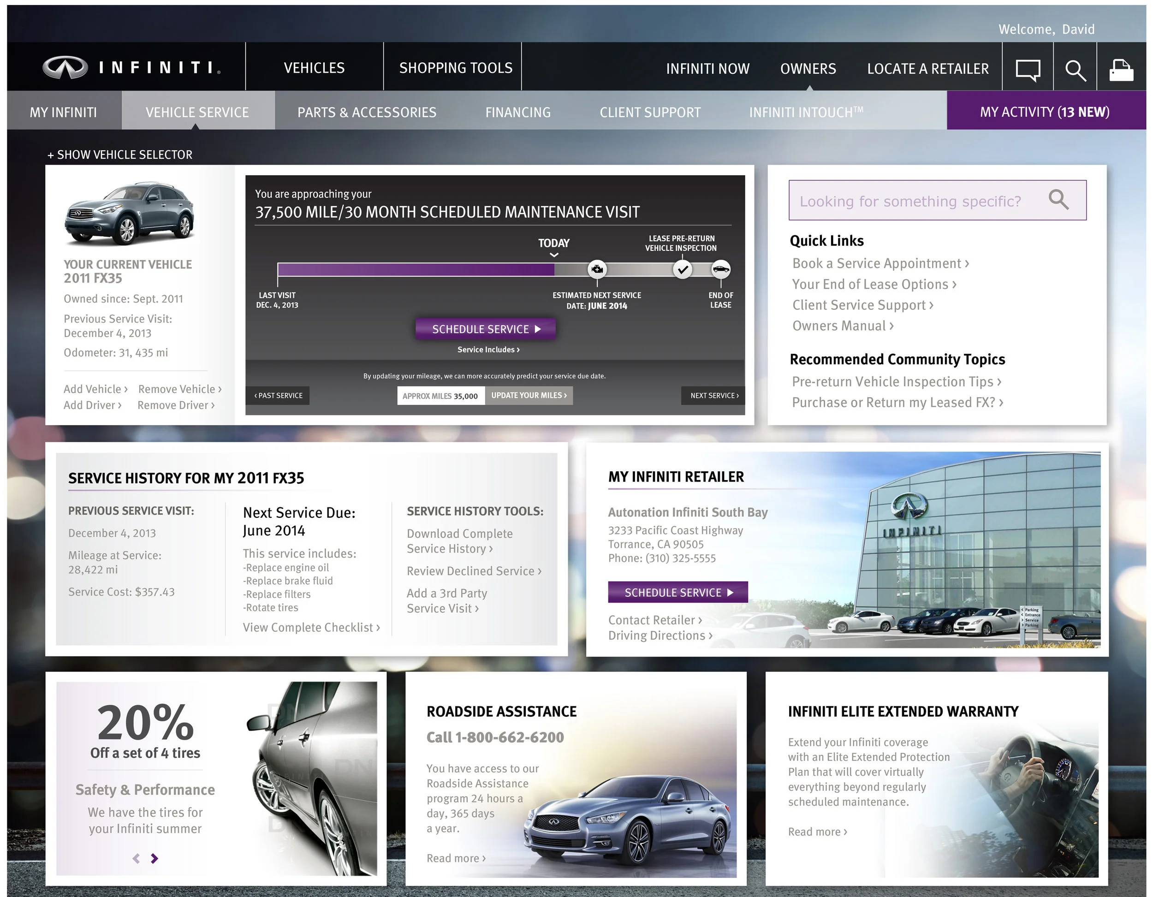Click Schedule Service button under maintenance timeline
The width and height of the screenshot is (1153, 897).
pos(486,329)
